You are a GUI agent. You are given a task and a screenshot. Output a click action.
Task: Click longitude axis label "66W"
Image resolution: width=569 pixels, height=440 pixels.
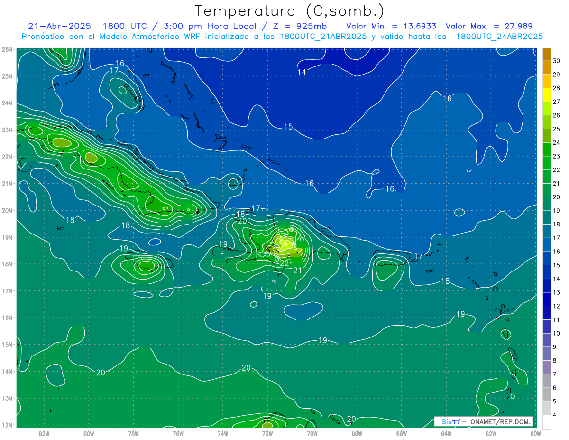click(402, 433)
